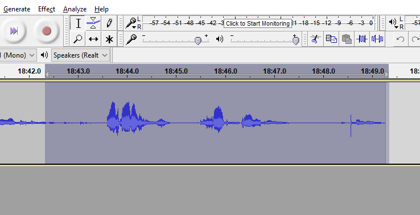420x215 pixels.
Task: Click the right selection edge marker on the ruler
Action: point(386,74)
